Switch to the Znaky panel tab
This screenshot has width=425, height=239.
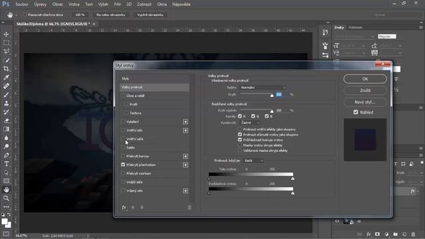(339, 27)
